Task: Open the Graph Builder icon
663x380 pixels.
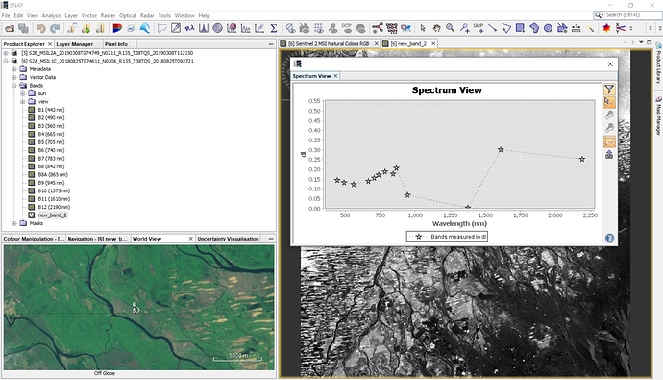Action: [x=378, y=28]
